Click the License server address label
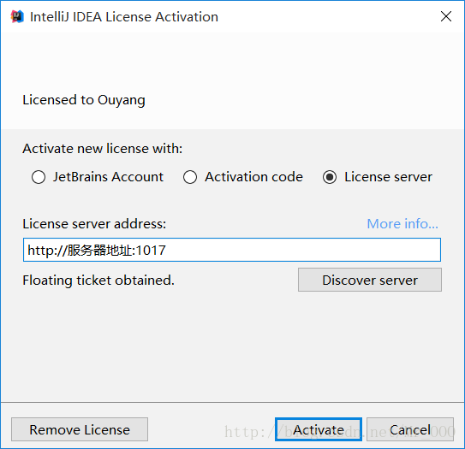The image size is (465, 449). [x=94, y=223]
